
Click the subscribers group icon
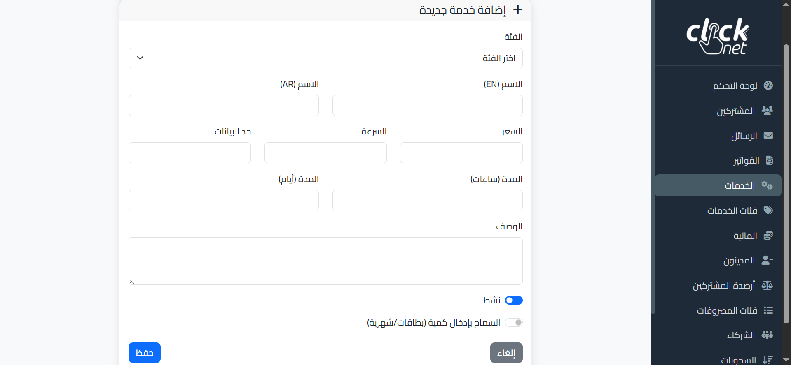[767, 111]
